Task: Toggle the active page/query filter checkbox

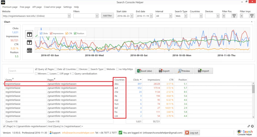Action: 4,126
